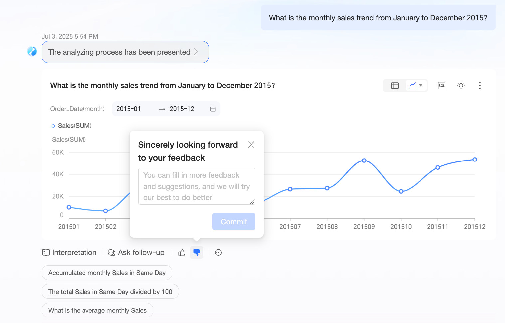Choose 'What is the average monthly Sales' suggestion

pos(97,310)
